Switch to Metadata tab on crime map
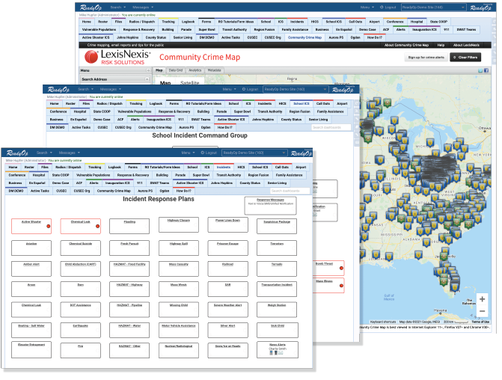502x380 pixels. pyautogui.click(x=214, y=70)
